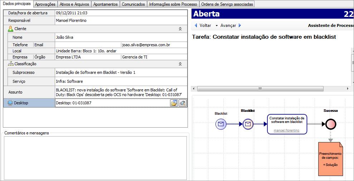Click the Assistente de Processo label
The height and width of the screenshot is (181, 354).
coord(331,25)
